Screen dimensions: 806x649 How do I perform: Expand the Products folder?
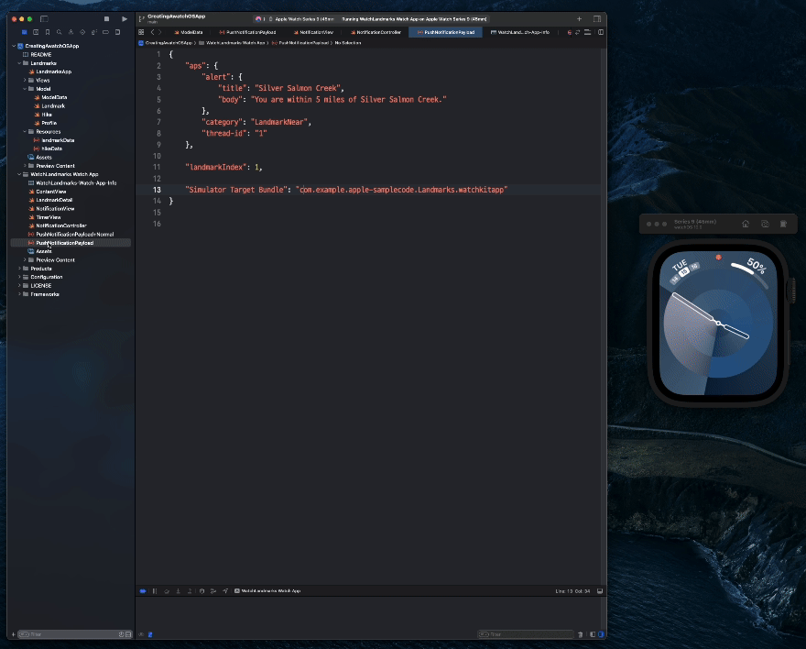[x=19, y=269]
